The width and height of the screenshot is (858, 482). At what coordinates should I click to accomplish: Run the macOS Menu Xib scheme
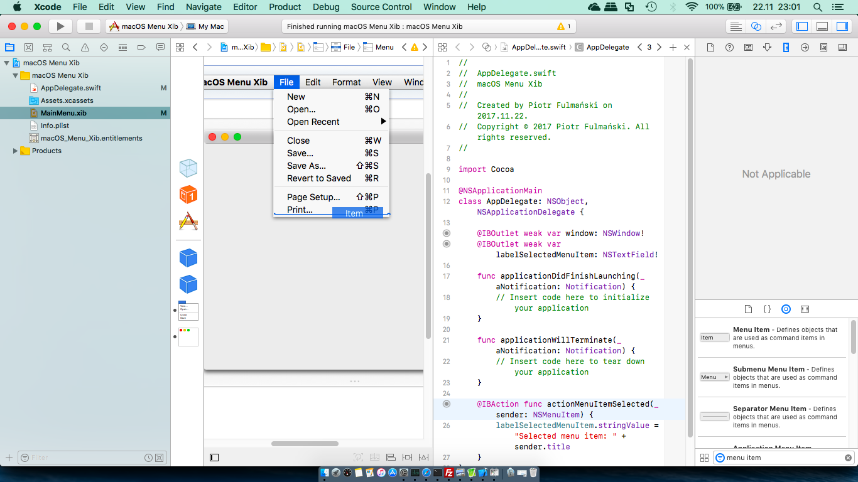(x=60, y=26)
